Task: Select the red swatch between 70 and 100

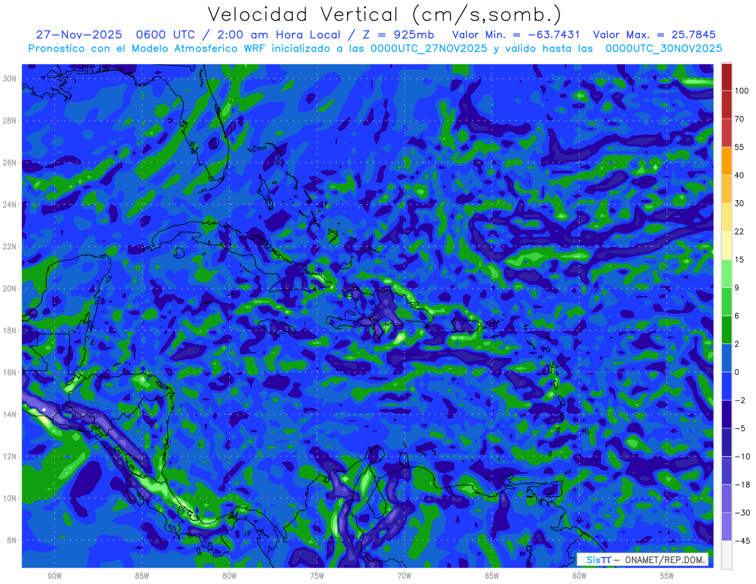Action: coord(726,105)
